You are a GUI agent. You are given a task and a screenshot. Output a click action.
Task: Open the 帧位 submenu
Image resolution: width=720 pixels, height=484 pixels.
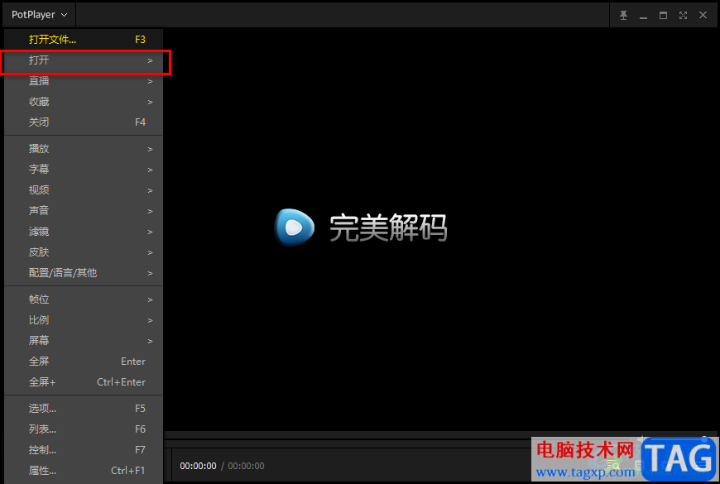coord(84,300)
